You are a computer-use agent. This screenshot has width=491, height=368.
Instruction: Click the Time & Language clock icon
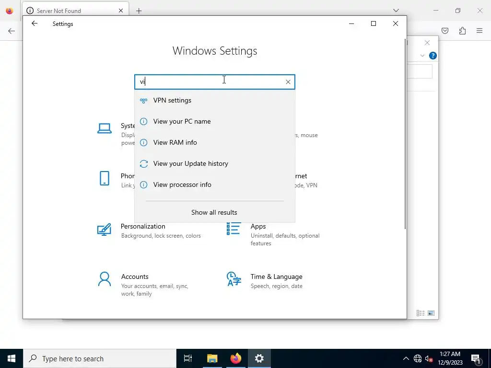tap(234, 279)
